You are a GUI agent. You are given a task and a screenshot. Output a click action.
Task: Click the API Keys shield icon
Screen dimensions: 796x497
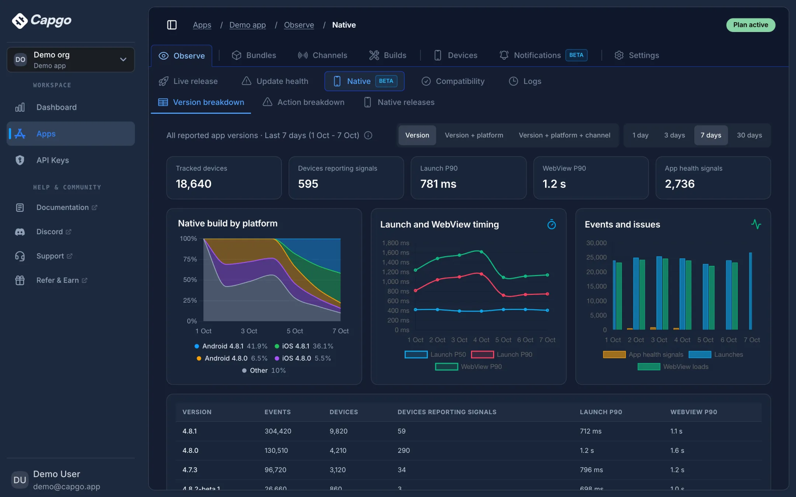point(20,160)
